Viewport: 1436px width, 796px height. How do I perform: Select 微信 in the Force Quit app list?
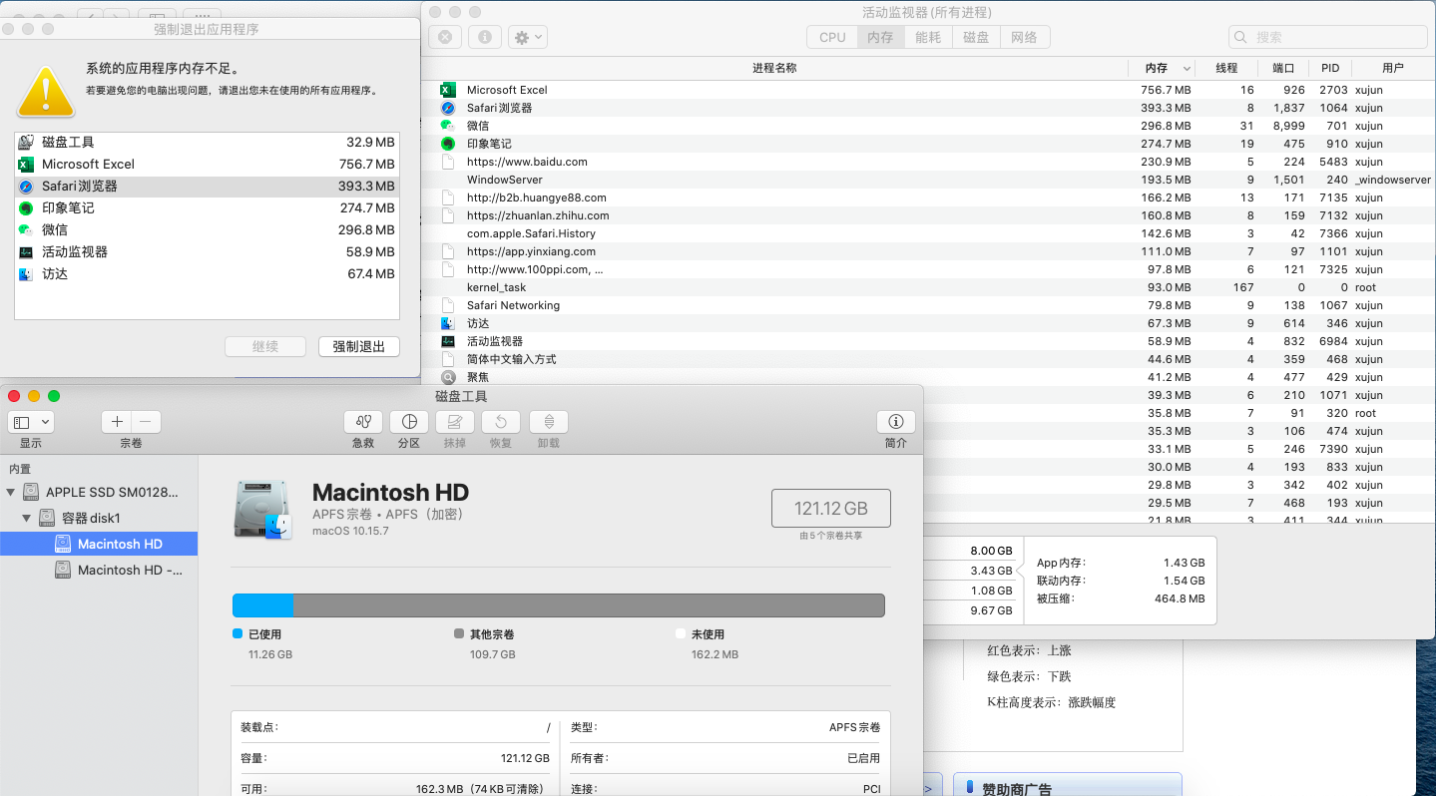(55, 230)
